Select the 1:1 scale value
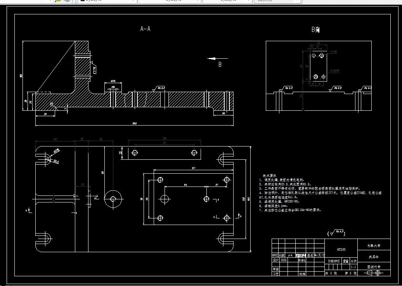The image size is (402, 286). tap(353, 267)
